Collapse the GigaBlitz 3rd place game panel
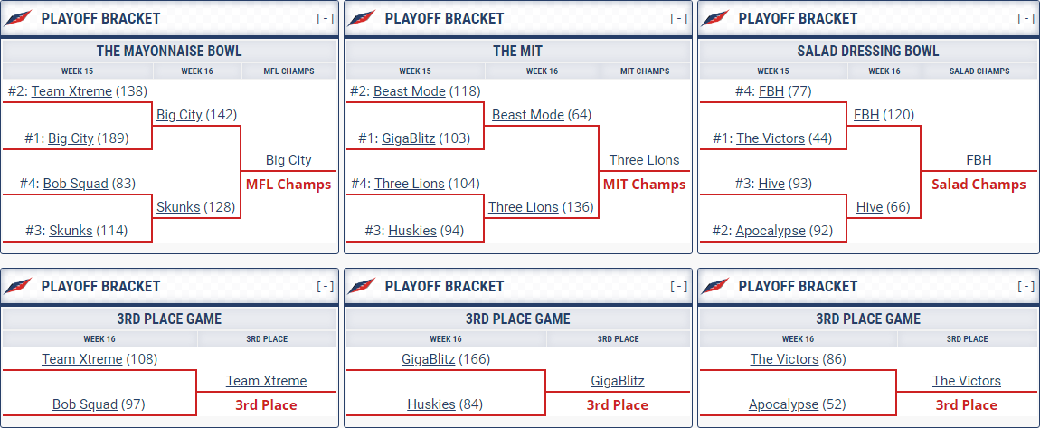This screenshot has width=1040, height=428. click(678, 286)
